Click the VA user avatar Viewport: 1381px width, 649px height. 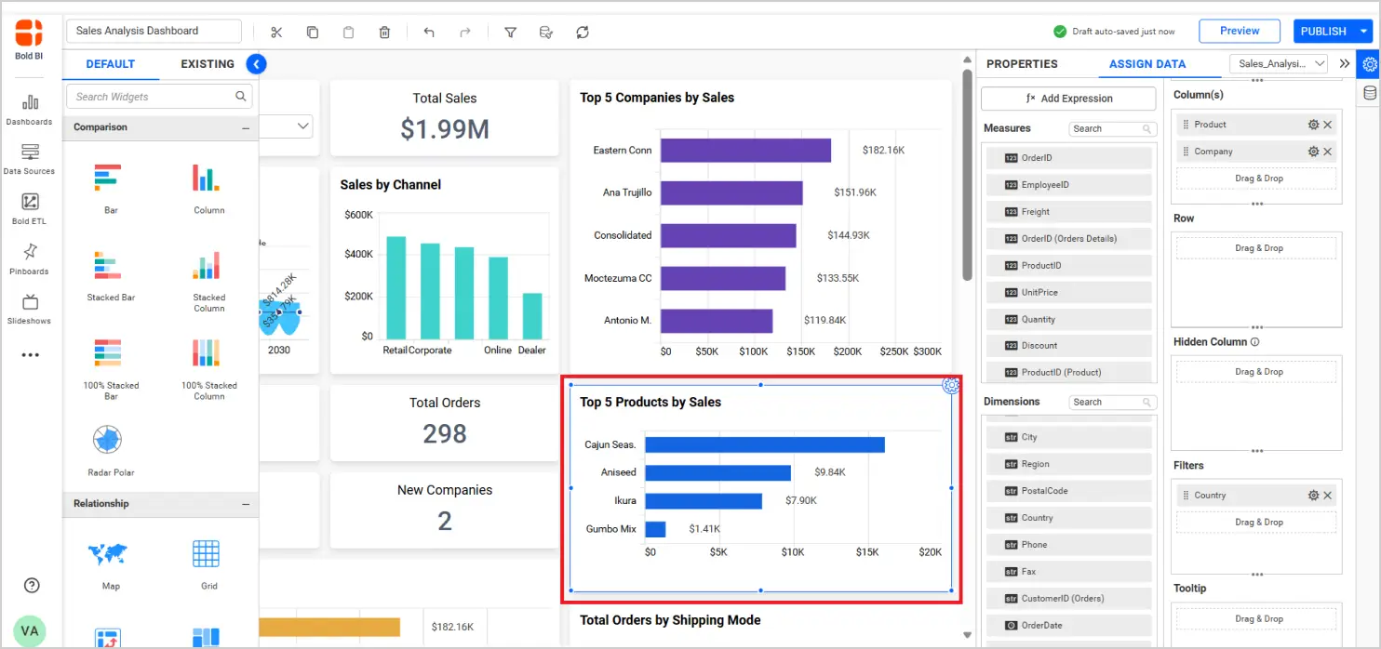click(30, 630)
